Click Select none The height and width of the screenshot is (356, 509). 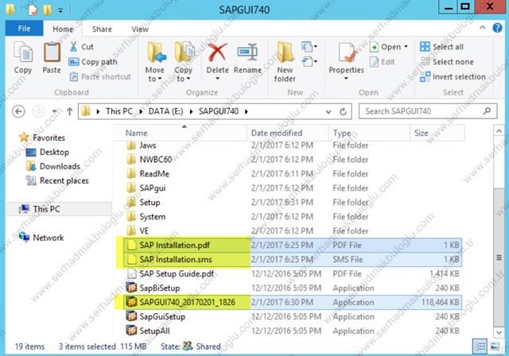tap(447, 62)
